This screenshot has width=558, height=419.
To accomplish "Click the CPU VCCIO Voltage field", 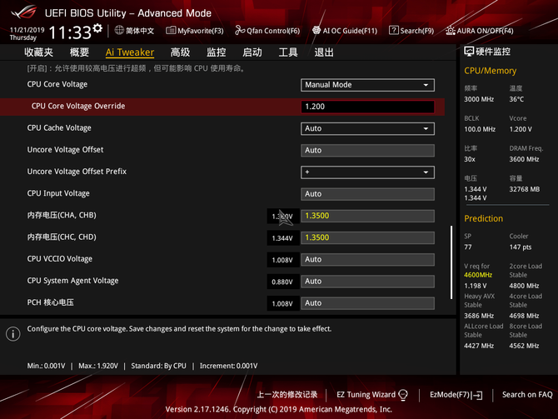I will point(367,260).
